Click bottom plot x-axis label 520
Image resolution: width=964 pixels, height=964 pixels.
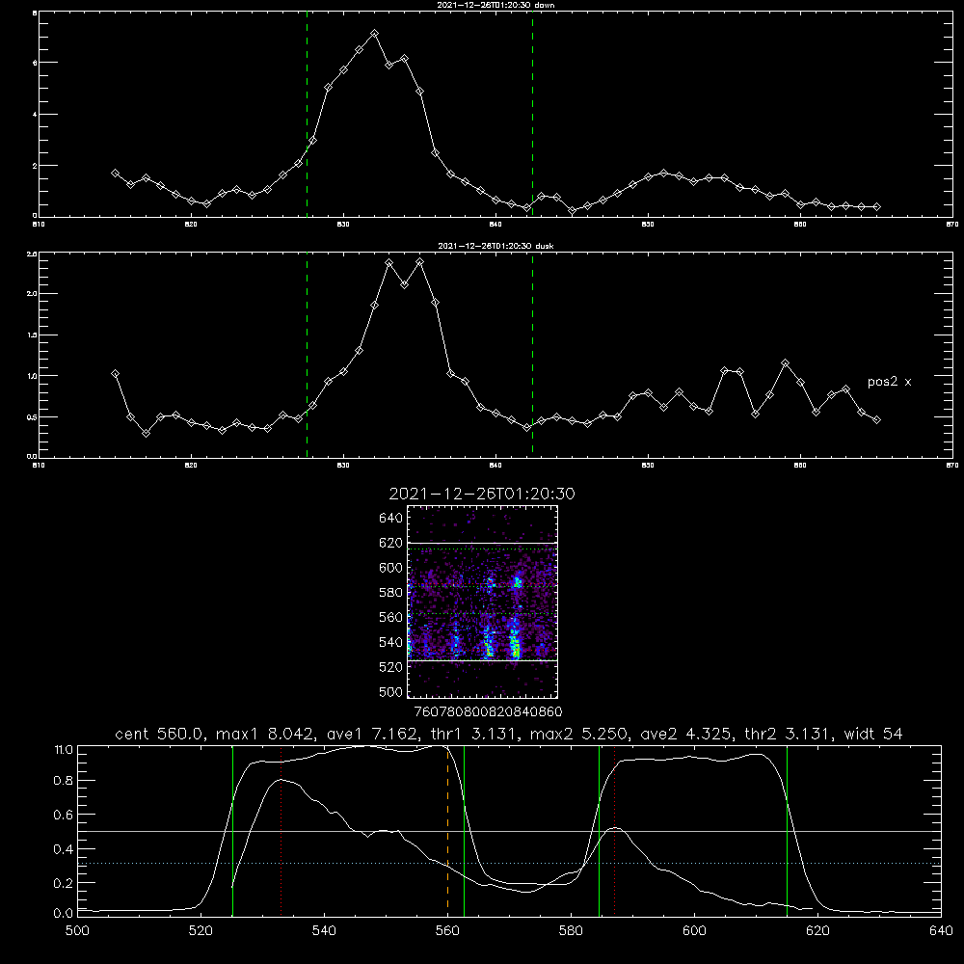(x=201, y=931)
